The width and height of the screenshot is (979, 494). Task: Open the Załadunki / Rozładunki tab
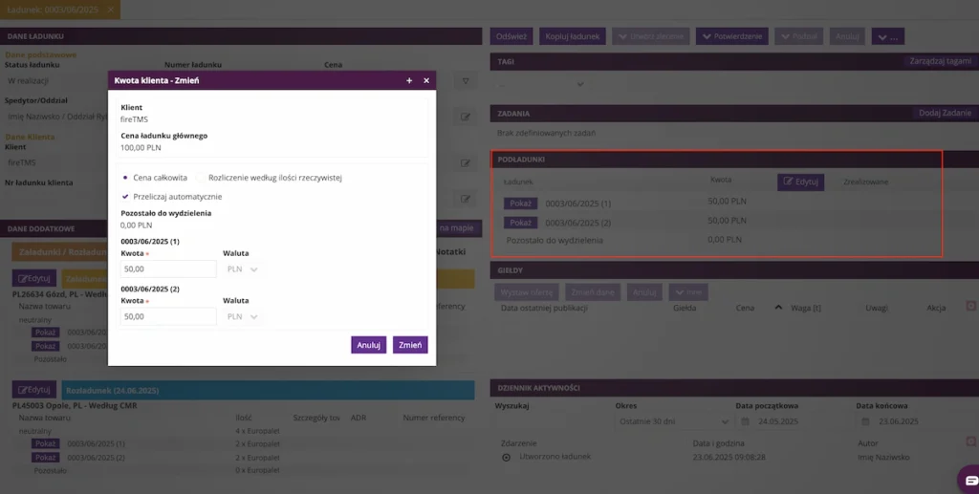click(60, 252)
